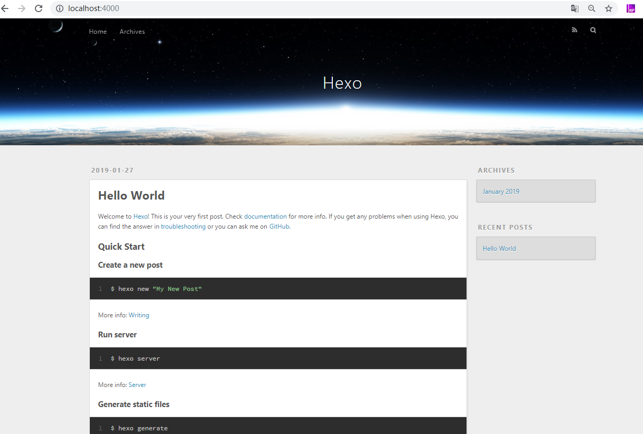Viewport: 643px width, 434px height.
Task: Open the Hello World post title
Action: (132, 195)
